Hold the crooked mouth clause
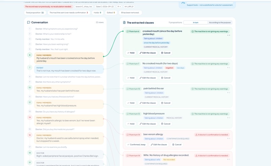The width and height of the screenshot is (271, 166). tap(131, 53)
